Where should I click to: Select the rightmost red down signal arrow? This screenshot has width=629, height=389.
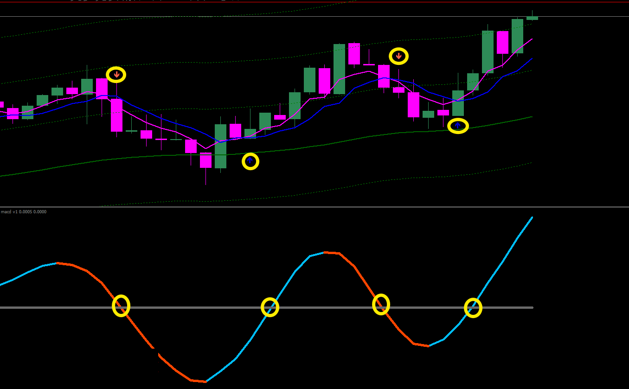point(398,56)
